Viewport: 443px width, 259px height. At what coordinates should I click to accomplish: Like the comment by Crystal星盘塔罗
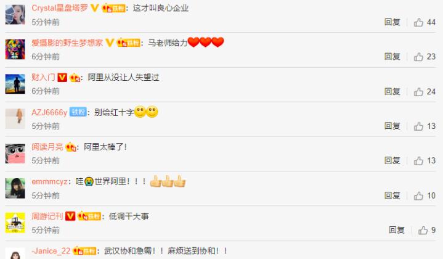click(x=418, y=22)
